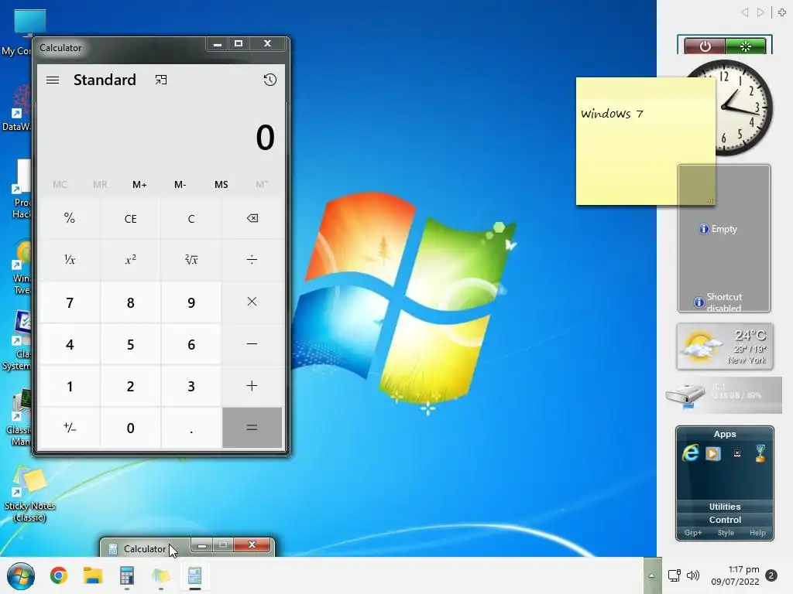Click the M- memory subtract button

point(180,185)
